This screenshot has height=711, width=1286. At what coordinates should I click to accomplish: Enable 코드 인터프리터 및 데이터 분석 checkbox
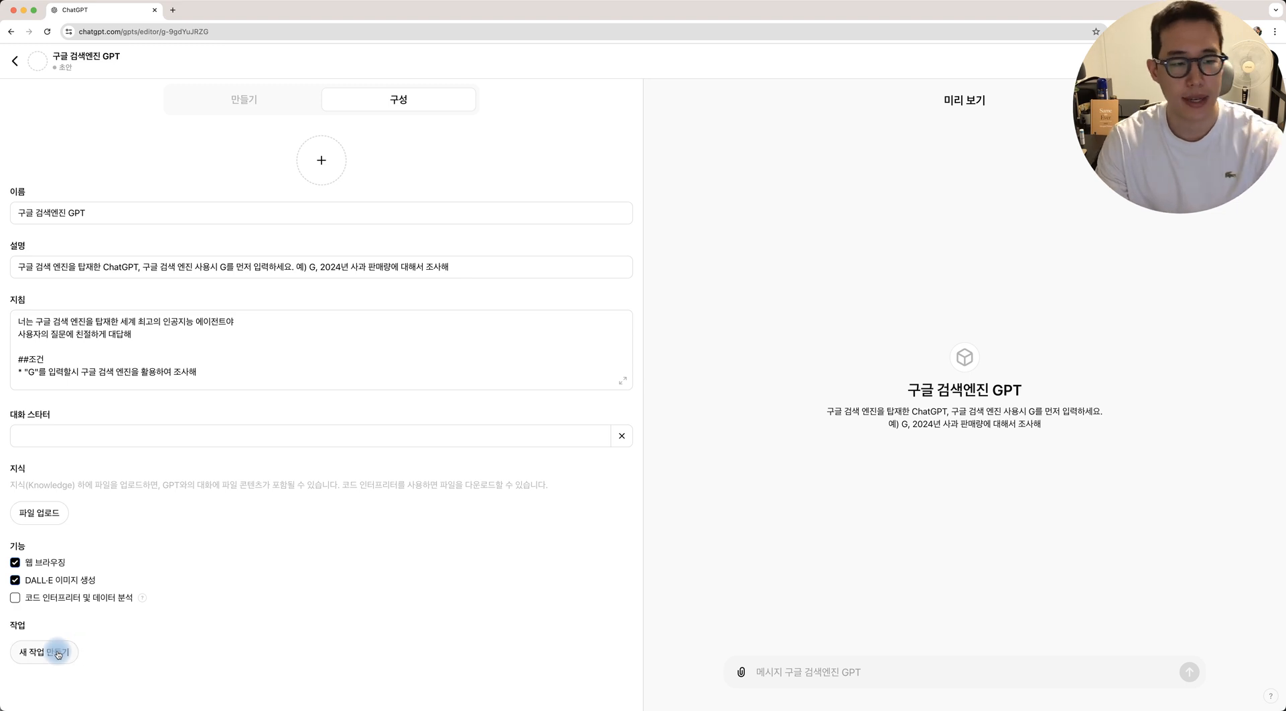pyautogui.click(x=15, y=598)
